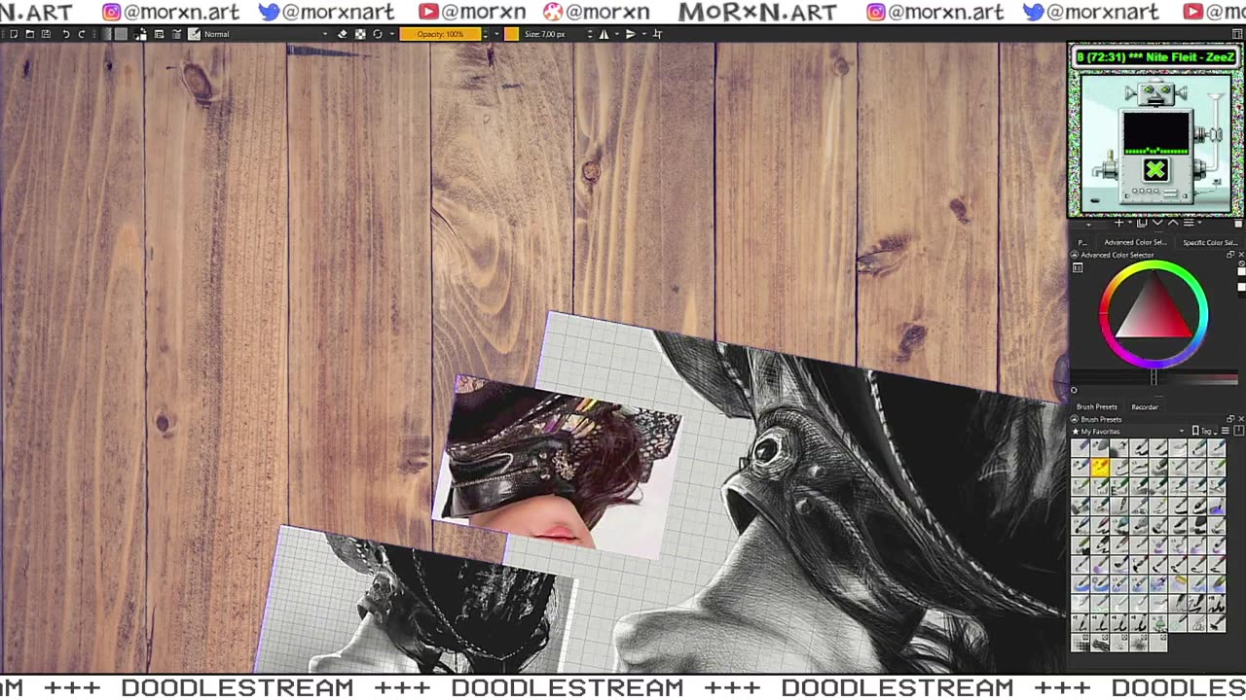The image size is (1246, 700).
Task: Open resource storage icon in Brush Presets
Action: click(x=1238, y=431)
